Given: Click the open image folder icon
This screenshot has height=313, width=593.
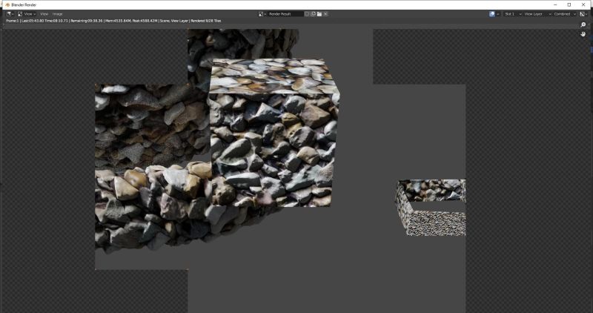Looking at the screenshot, I should 319,14.
